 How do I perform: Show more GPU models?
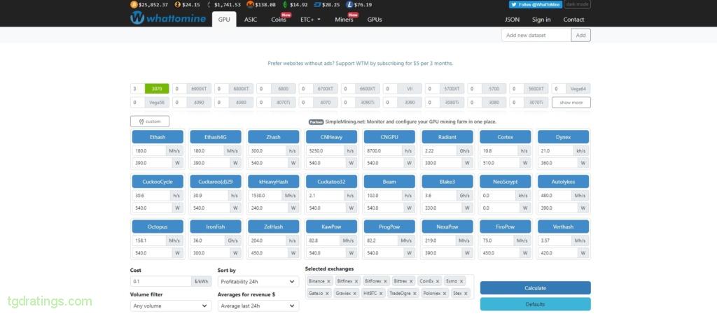571,102
